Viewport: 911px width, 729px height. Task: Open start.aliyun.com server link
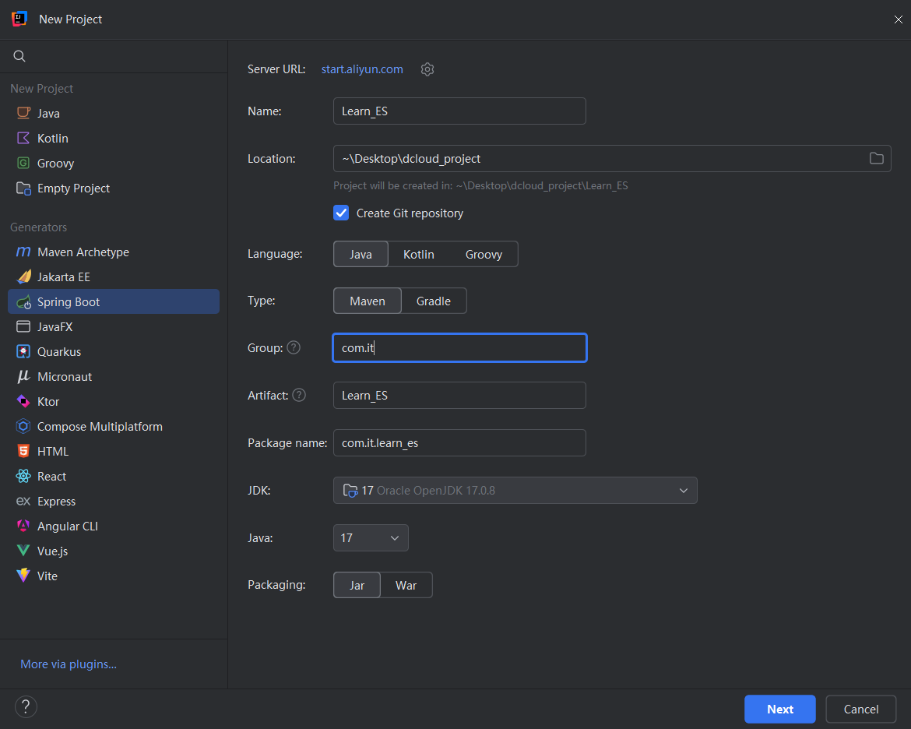coord(362,69)
